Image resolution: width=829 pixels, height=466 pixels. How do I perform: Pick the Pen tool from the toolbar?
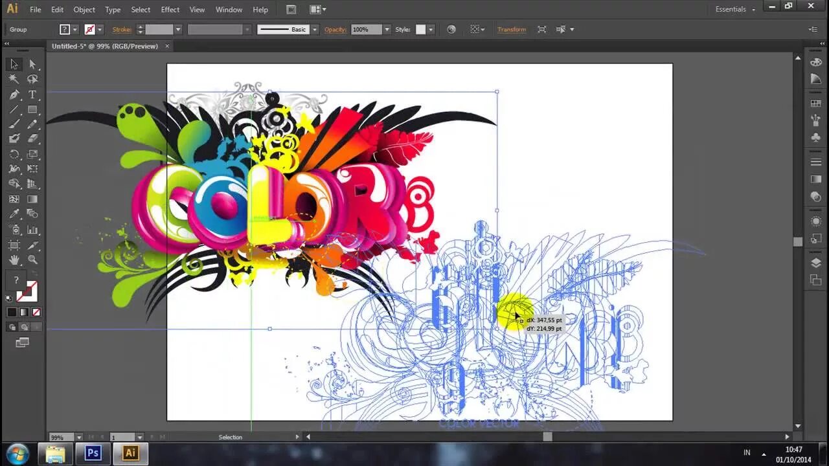point(13,95)
